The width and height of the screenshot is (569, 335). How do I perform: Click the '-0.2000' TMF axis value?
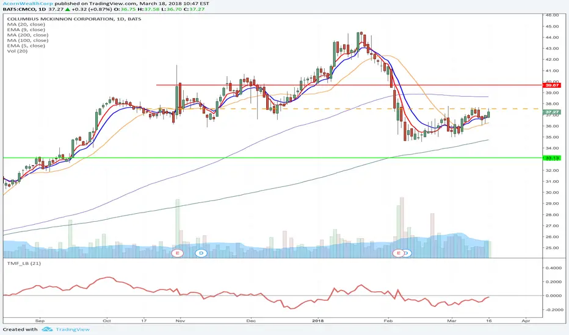point(553,310)
